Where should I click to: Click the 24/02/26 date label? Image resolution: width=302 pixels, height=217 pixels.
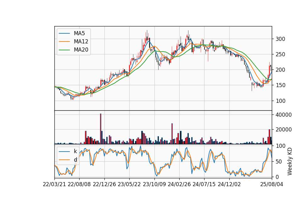(179, 185)
